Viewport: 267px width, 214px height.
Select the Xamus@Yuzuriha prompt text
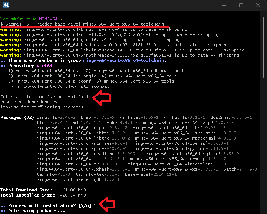click(x=19, y=19)
